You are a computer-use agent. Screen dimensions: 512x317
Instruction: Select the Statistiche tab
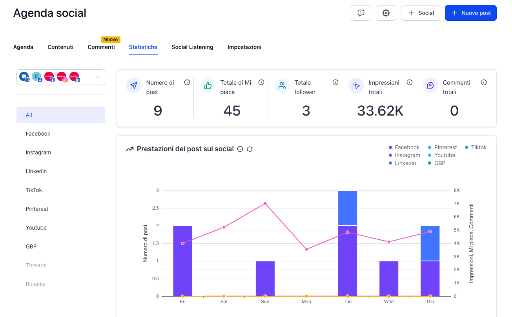(x=143, y=47)
